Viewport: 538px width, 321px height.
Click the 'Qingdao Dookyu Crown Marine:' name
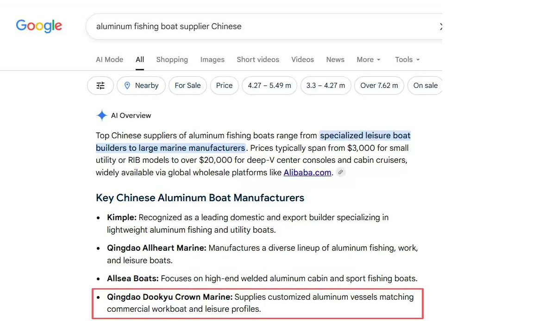(x=170, y=297)
